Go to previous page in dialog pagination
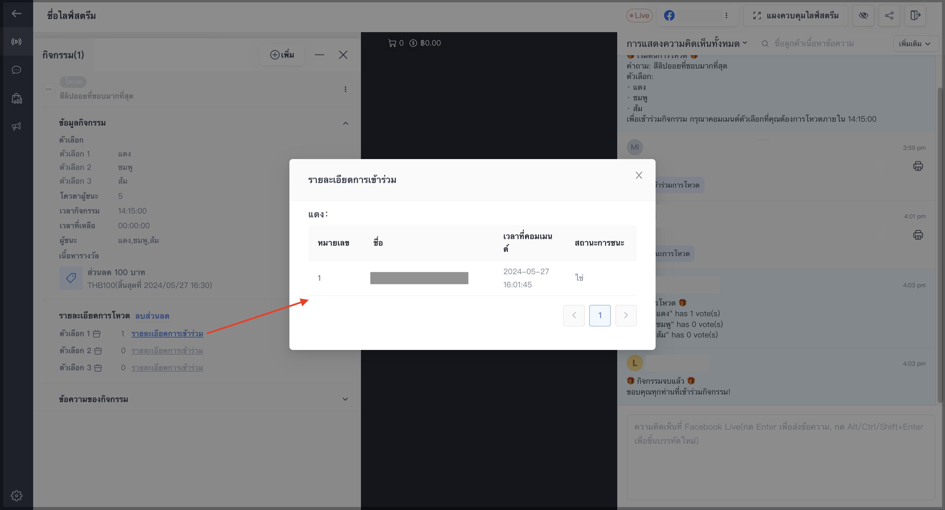 (x=574, y=315)
